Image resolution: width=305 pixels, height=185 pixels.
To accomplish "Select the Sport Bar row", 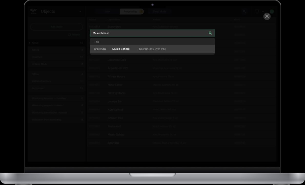I will (x=114, y=143).
